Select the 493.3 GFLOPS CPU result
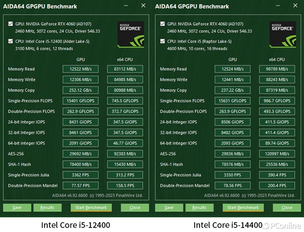The height and width of the screenshot is (232, 304). pos(277,111)
